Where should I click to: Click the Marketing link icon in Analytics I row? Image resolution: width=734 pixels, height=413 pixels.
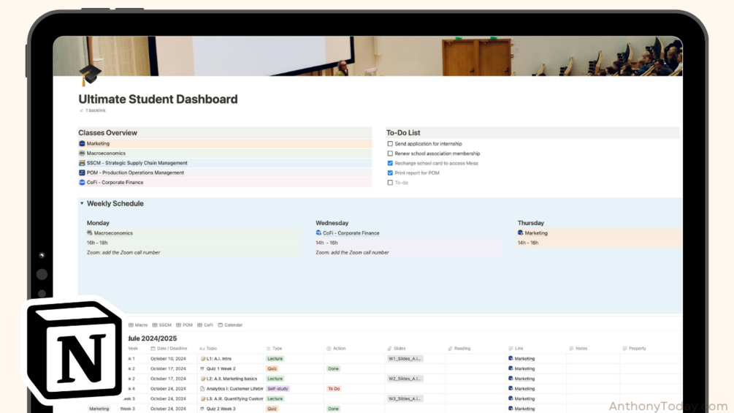(x=511, y=389)
